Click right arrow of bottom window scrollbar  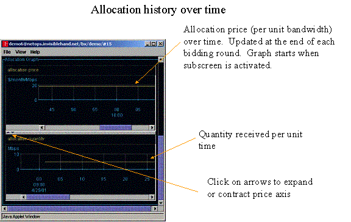(x=155, y=209)
